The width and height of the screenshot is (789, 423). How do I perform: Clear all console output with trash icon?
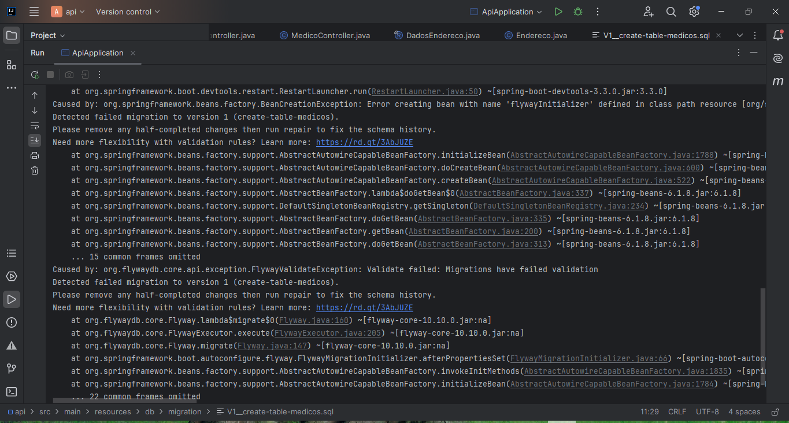(x=35, y=170)
